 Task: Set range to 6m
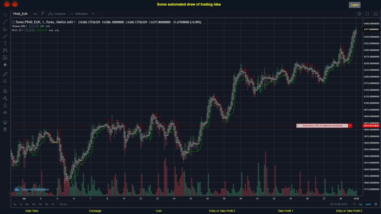27,204
